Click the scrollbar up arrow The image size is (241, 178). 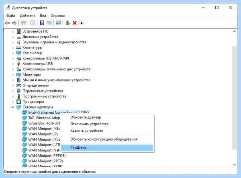[x=235, y=31]
